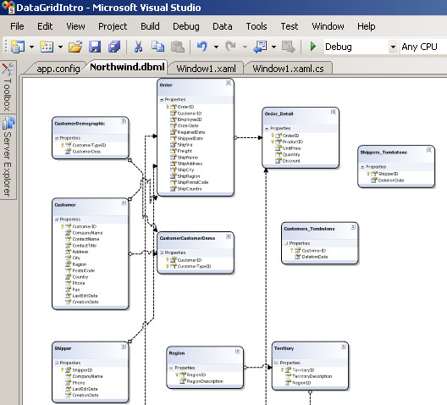This screenshot has height=405, width=447.
Task: Collapse the Region entity box
Action: point(238,352)
